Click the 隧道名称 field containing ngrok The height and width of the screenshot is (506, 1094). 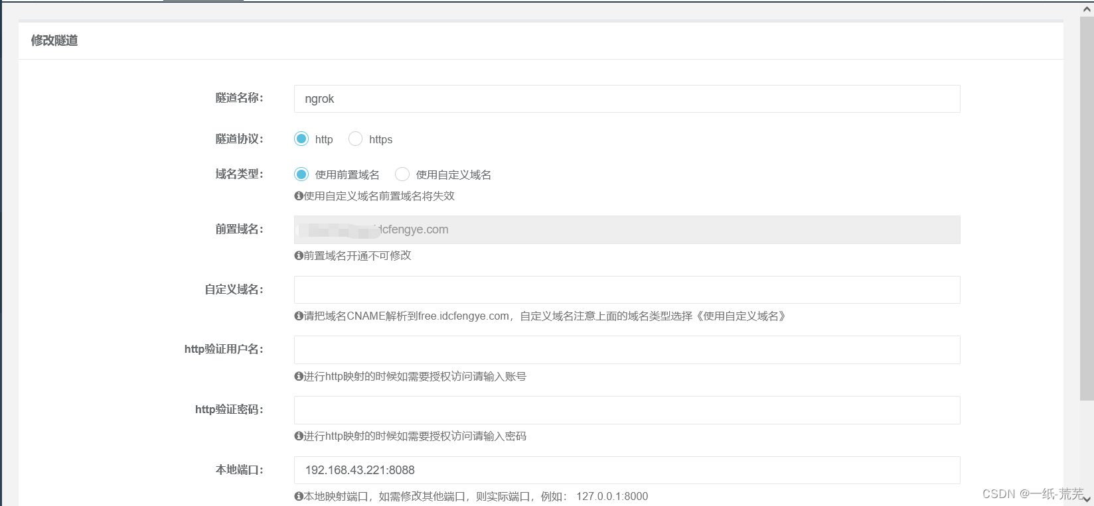click(x=627, y=99)
